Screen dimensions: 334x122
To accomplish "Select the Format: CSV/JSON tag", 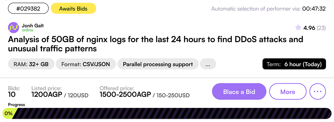I will point(86,64).
